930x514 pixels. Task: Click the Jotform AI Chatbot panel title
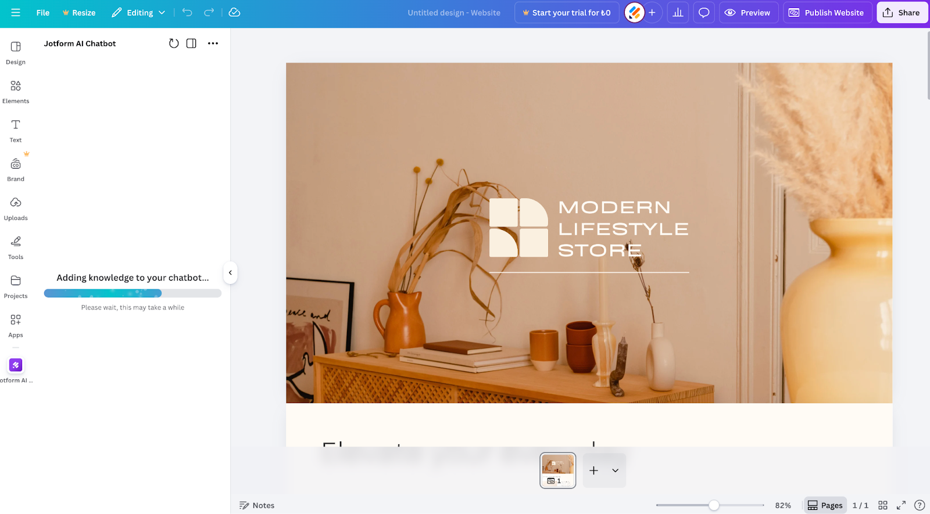pyautogui.click(x=80, y=44)
